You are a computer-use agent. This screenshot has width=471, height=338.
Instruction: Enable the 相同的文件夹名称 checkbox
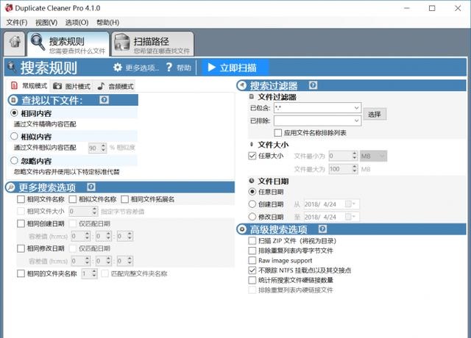point(21,273)
